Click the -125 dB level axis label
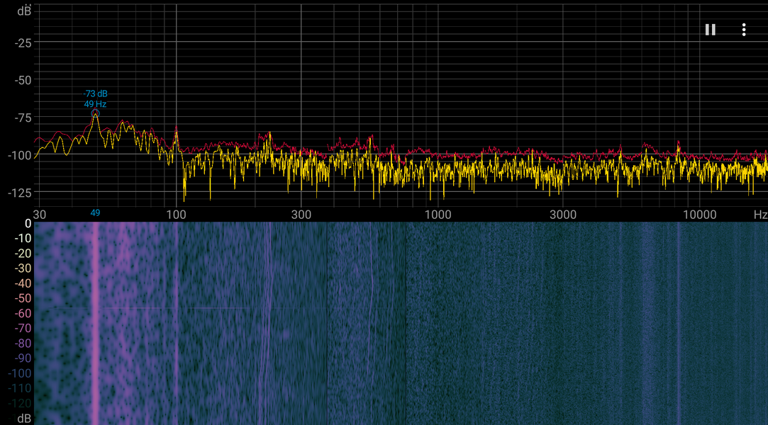The width and height of the screenshot is (768, 425). click(x=20, y=193)
